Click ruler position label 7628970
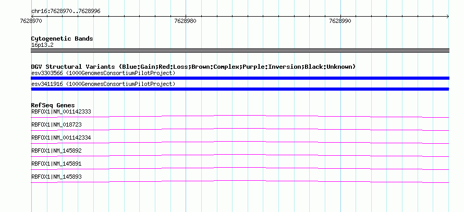 pos(31,21)
